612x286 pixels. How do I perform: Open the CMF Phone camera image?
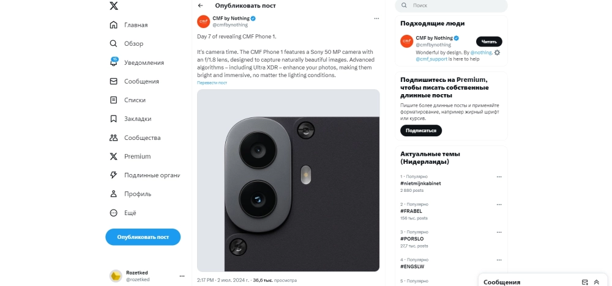pos(288,180)
